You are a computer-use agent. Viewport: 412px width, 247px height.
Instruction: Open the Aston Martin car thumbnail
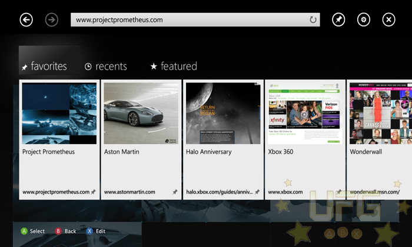(x=141, y=114)
